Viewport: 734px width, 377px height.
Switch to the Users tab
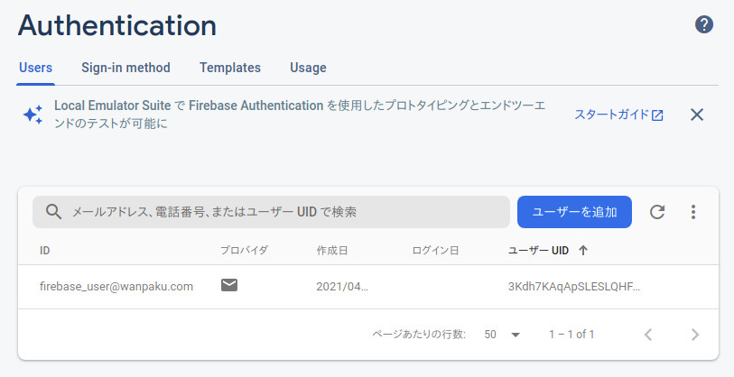[x=35, y=68]
